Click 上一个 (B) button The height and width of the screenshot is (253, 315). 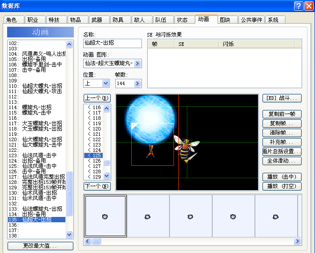pyautogui.click(x=97, y=98)
